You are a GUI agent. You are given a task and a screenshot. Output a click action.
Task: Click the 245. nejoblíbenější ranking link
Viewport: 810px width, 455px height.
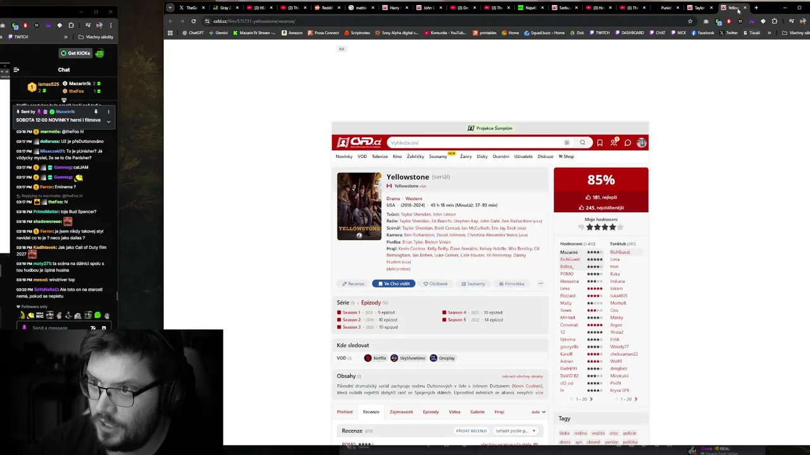pos(601,208)
